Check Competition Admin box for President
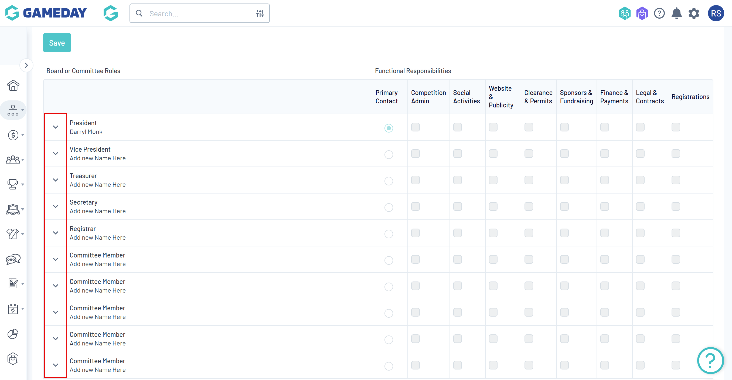The width and height of the screenshot is (732, 380). (415, 127)
